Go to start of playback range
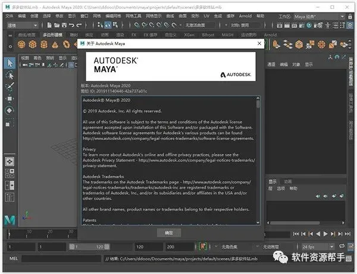 point(296,234)
